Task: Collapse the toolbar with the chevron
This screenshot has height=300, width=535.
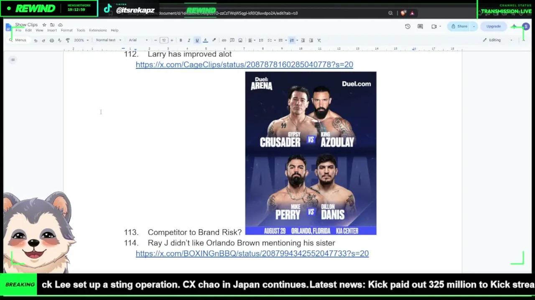Action: [x=523, y=40]
